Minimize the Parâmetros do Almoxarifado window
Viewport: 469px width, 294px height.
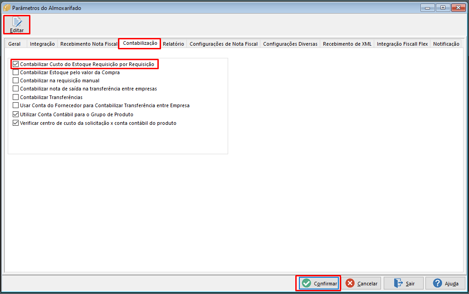click(x=427, y=8)
